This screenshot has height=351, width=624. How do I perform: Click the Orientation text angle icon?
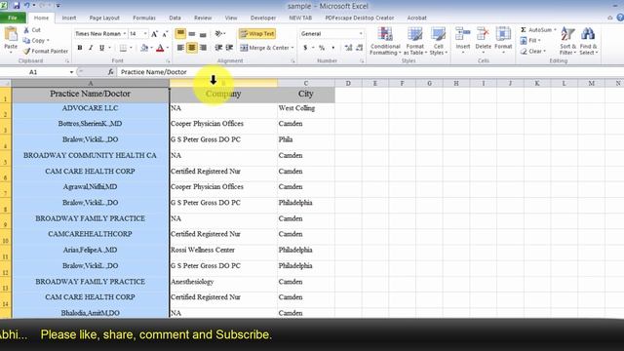218,34
